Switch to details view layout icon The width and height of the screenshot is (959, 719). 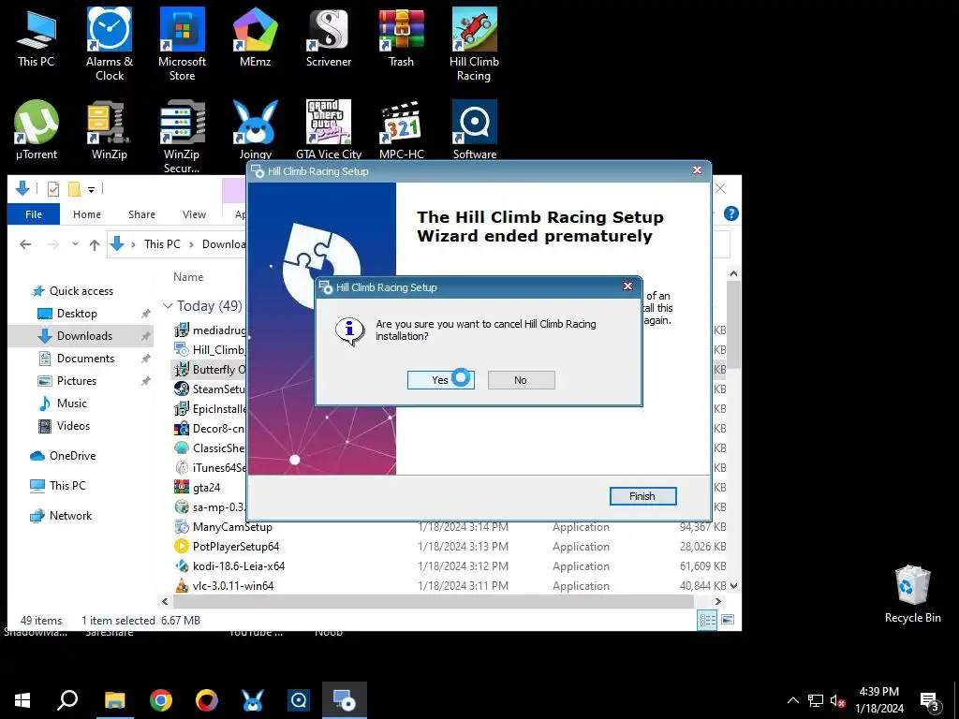pyautogui.click(x=708, y=620)
